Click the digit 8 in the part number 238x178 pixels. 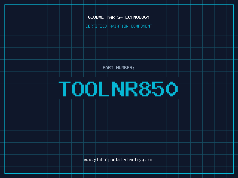click(145, 89)
